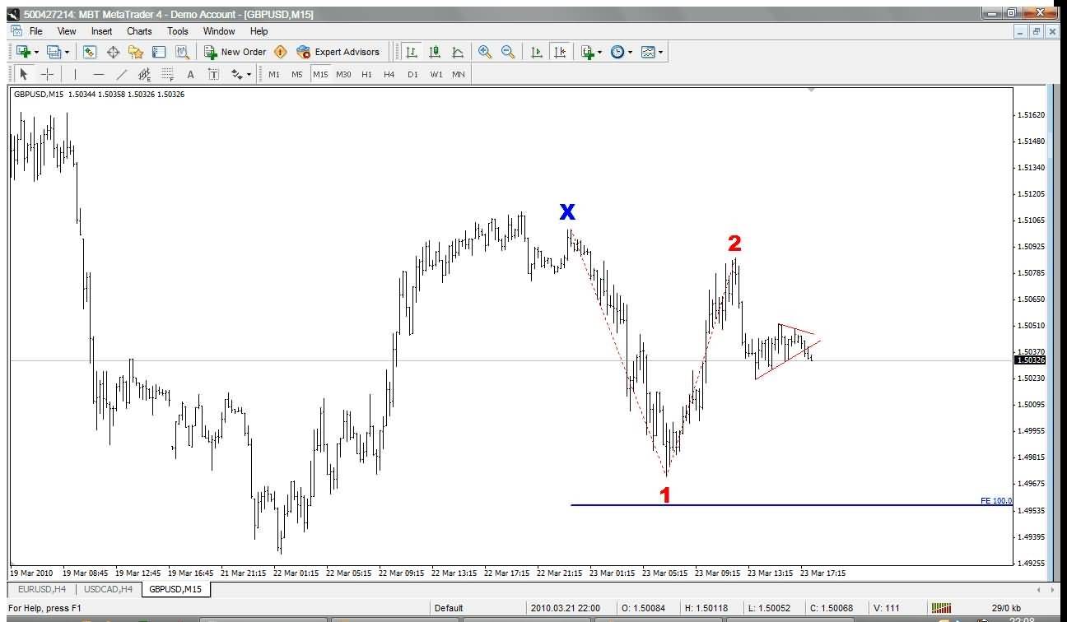Toggle the Terminal panel

point(159,52)
